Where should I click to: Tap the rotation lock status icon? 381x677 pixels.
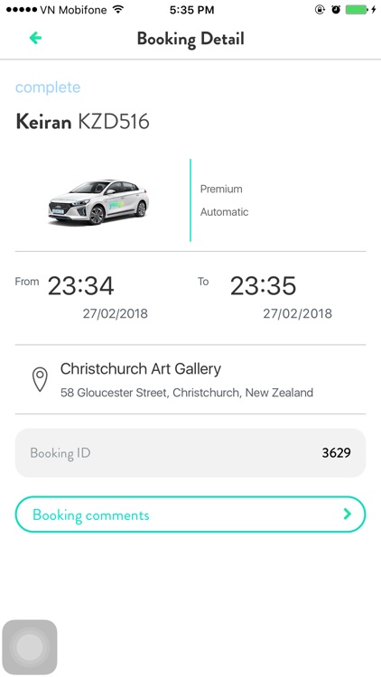coord(320,10)
